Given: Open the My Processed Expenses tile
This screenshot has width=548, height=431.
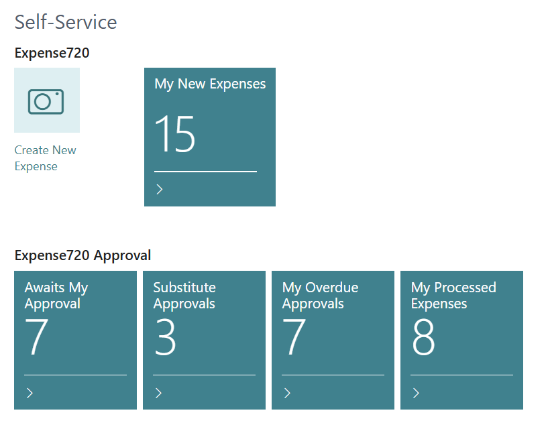Looking at the screenshot, I should point(461,340).
